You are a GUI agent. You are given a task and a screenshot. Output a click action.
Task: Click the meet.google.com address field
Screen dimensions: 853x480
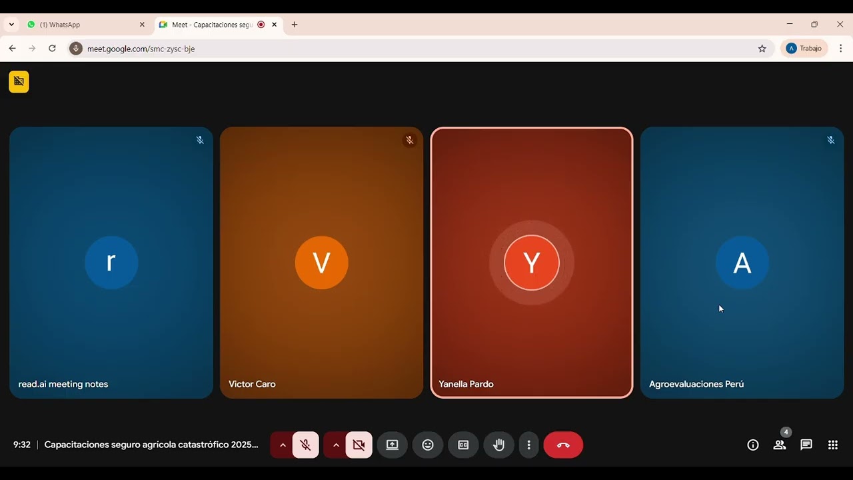click(420, 49)
